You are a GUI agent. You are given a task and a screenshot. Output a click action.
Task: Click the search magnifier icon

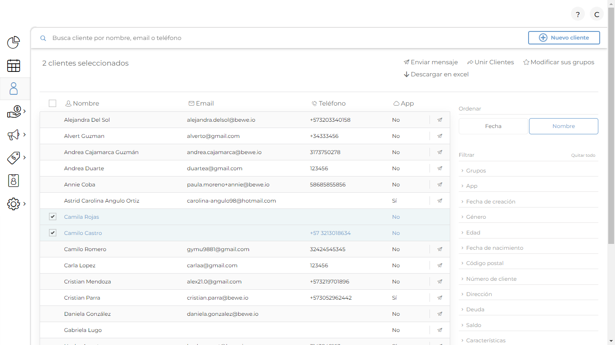(43, 38)
